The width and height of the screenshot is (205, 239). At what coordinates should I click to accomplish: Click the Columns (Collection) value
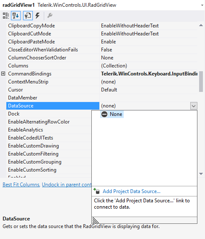point(114,66)
